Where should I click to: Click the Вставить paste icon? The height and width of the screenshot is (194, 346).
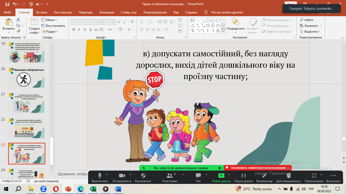pyautogui.click(x=9, y=22)
